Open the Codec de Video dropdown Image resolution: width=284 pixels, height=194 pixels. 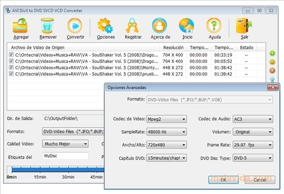coord(166,119)
